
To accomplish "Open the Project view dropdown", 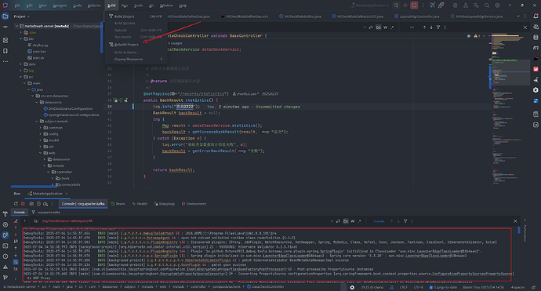I will [x=22, y=16].
